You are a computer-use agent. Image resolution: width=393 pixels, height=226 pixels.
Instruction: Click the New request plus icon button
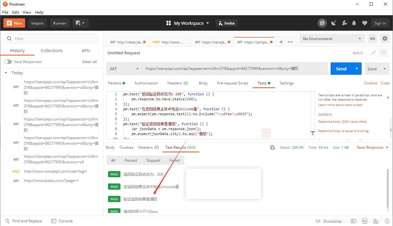pos(14,23)
